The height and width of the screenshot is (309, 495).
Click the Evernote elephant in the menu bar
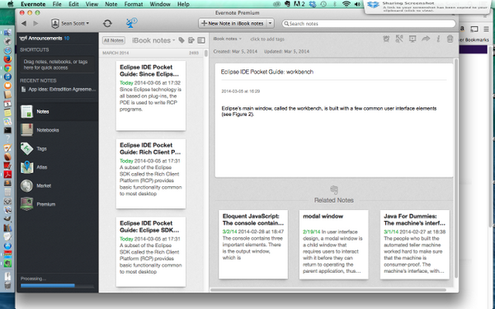[x=287, y=4]
